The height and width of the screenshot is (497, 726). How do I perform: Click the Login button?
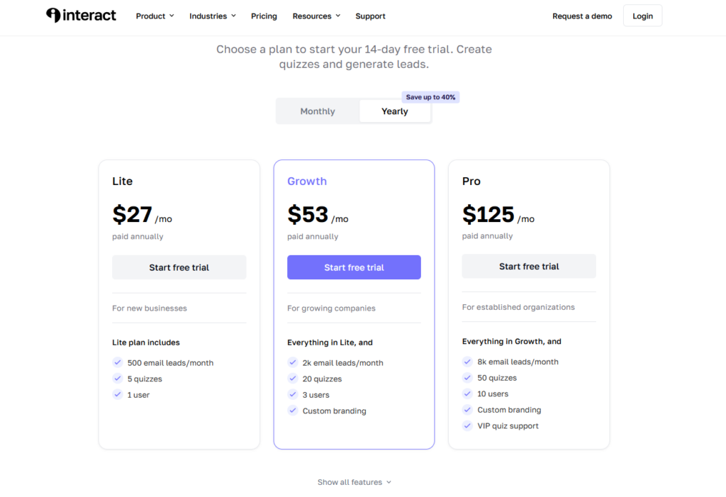point(642,16)
